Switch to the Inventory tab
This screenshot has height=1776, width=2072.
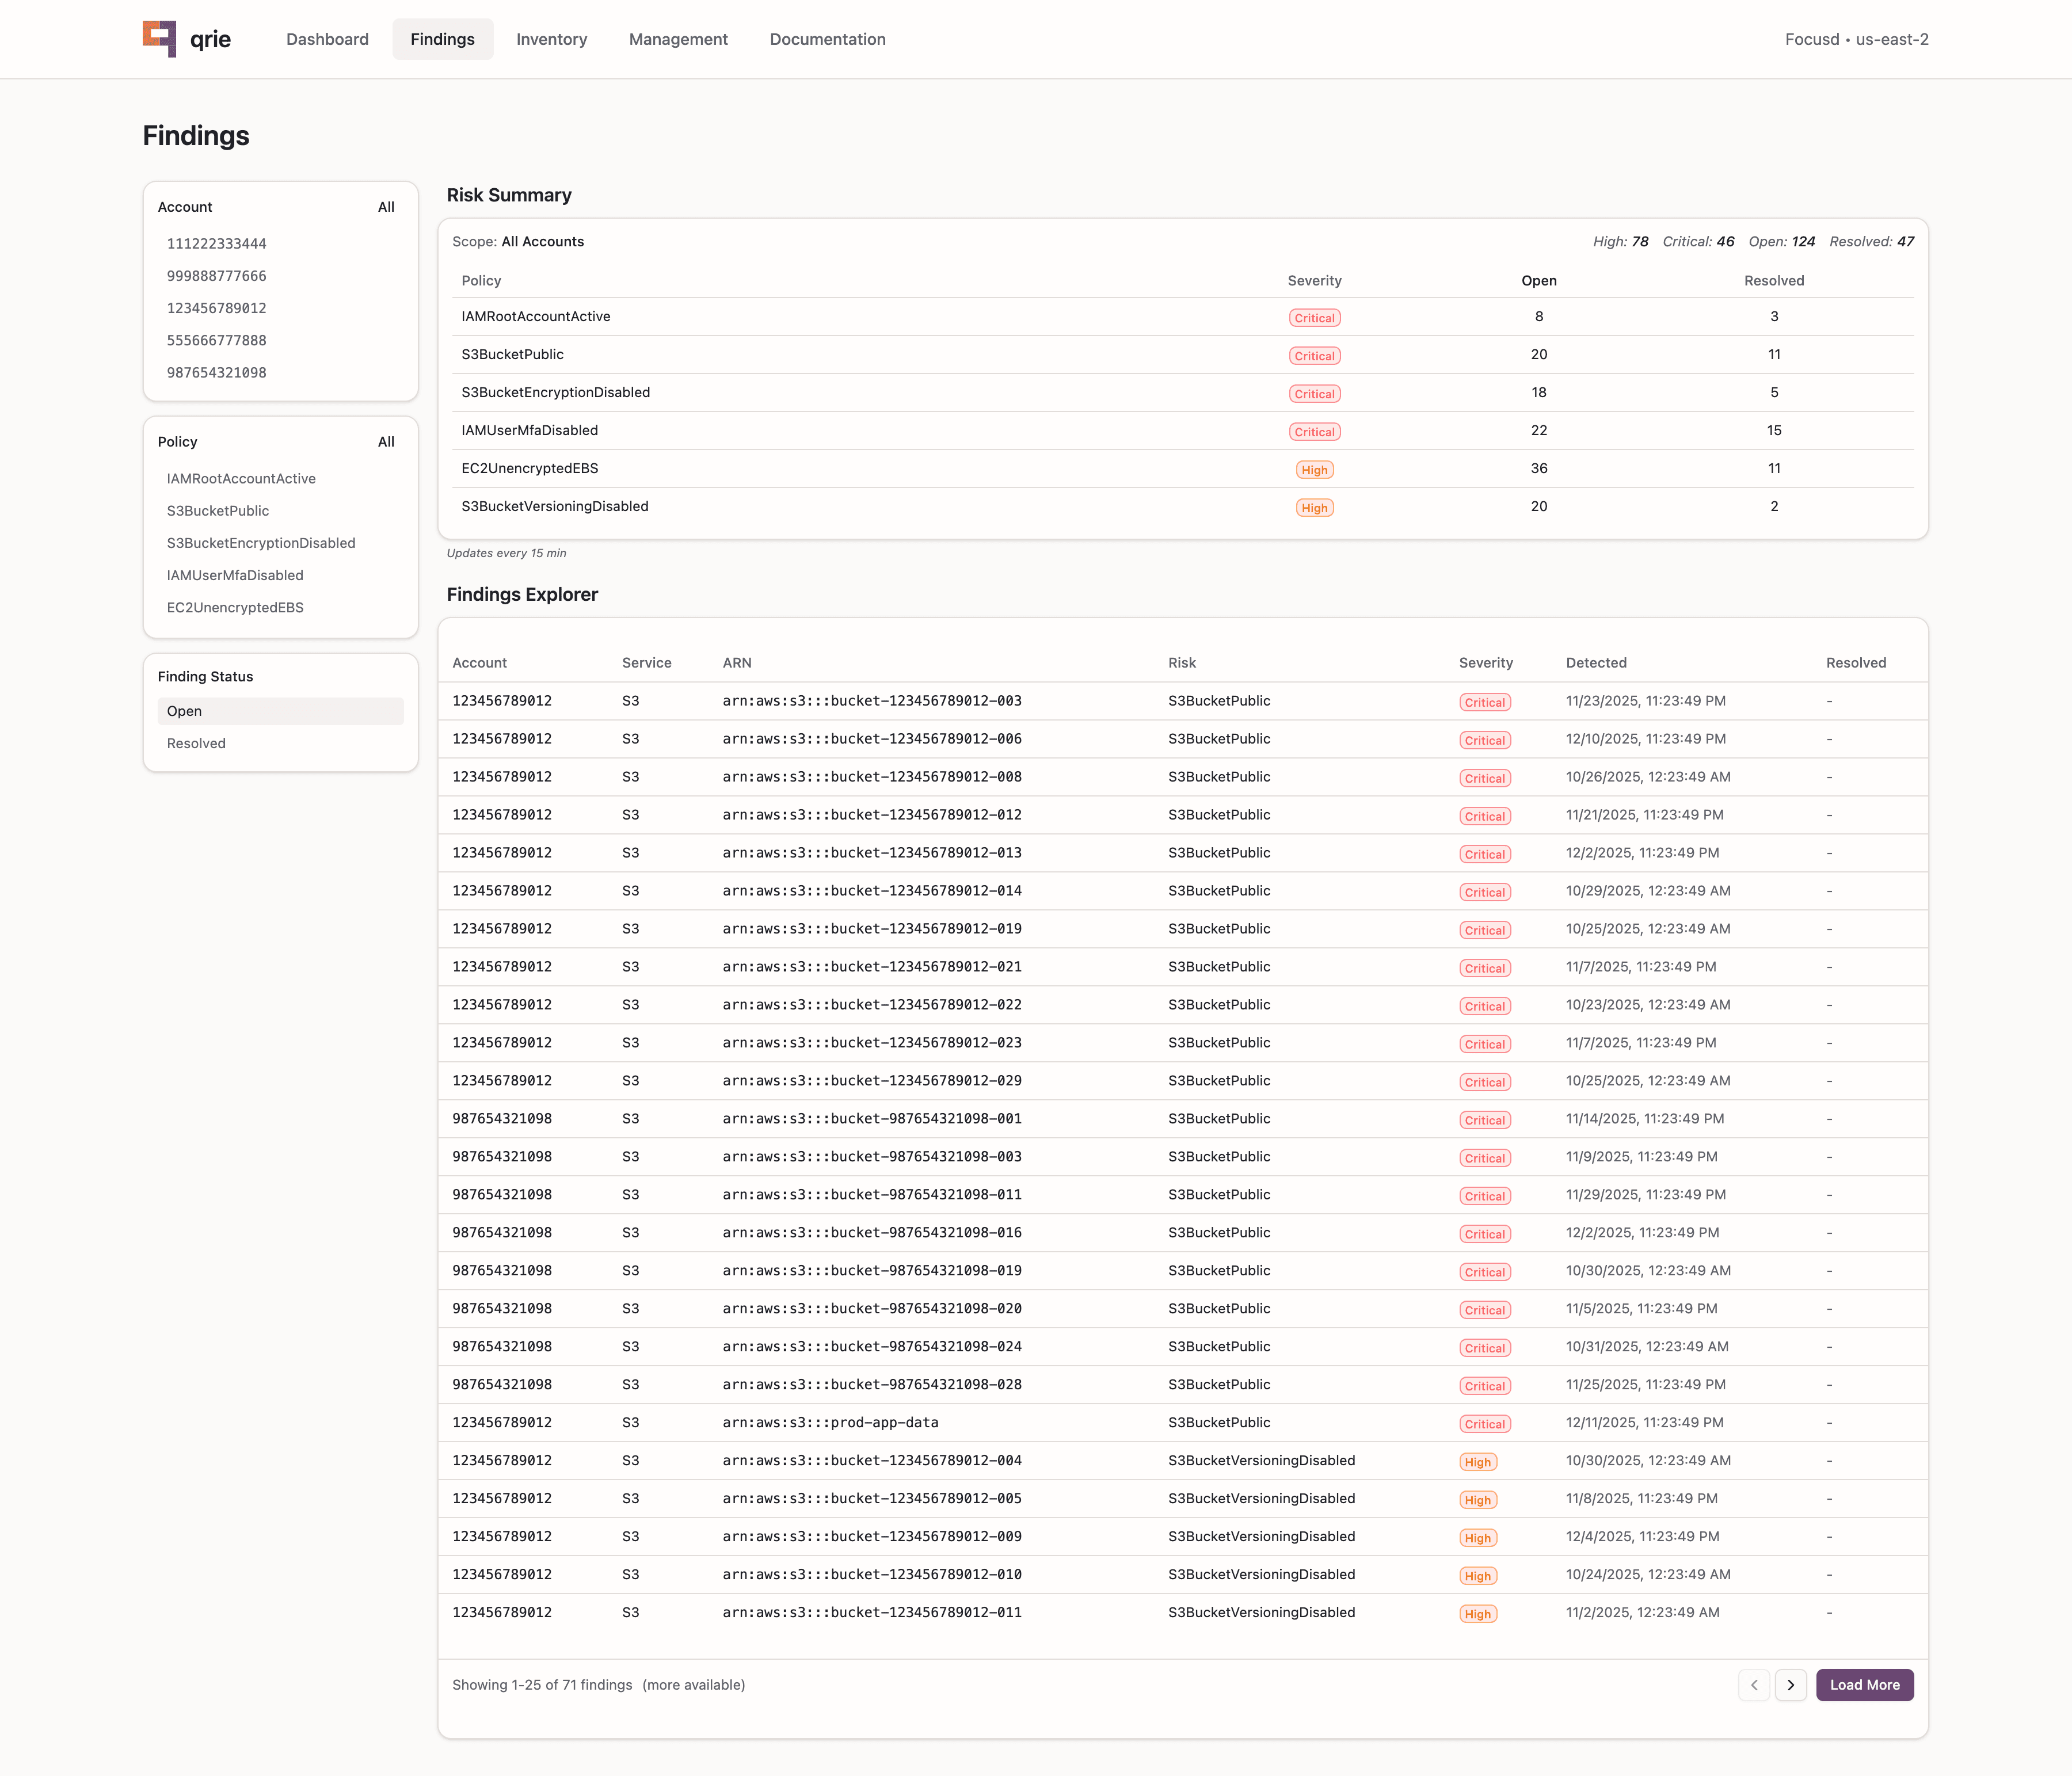(x=551, y=39)
